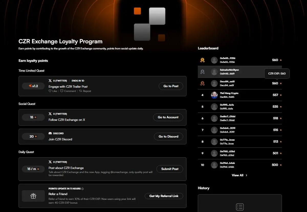The height and width of the screenshot is (212, 307).
Task: Click the Go to Discord button
Action: pos(168,137)
